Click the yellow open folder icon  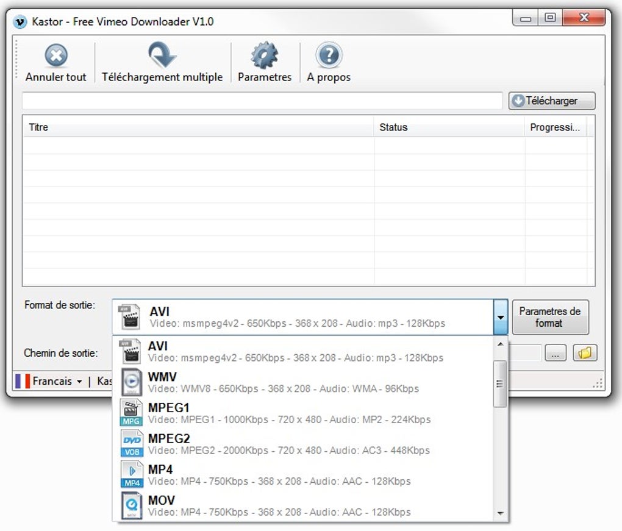pyautogui.click(x=585, y=352)
